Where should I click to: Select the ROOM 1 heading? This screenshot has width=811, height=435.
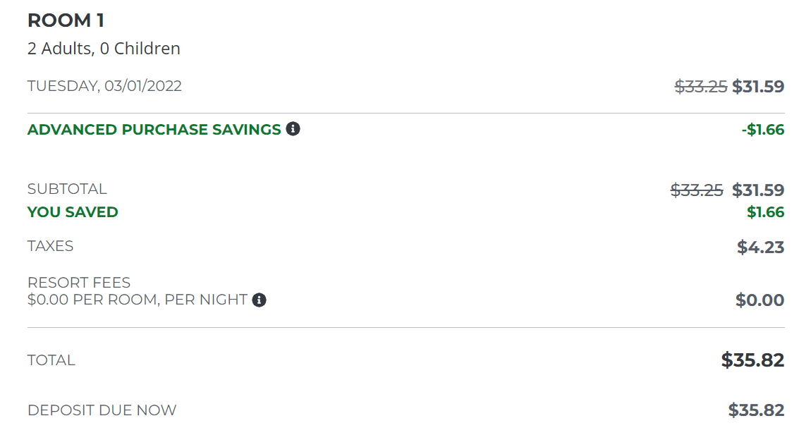pyautogui.click(x=65, y=20)
